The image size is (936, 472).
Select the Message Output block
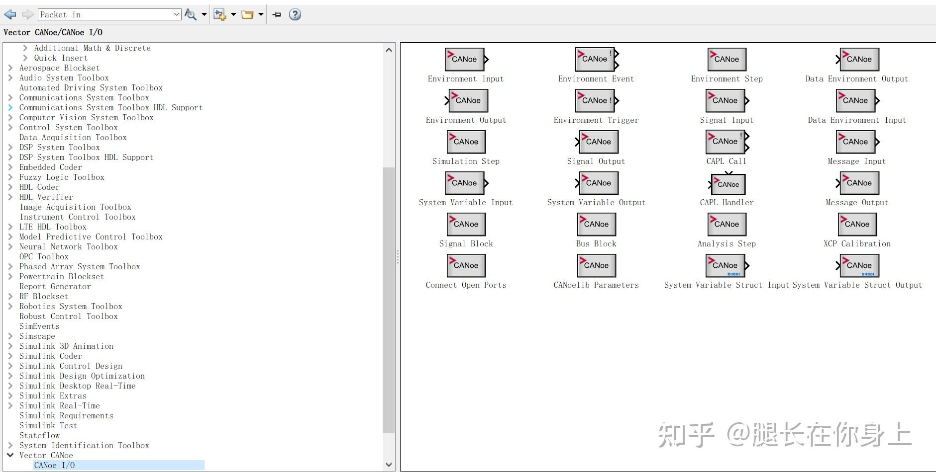(856, 183)
